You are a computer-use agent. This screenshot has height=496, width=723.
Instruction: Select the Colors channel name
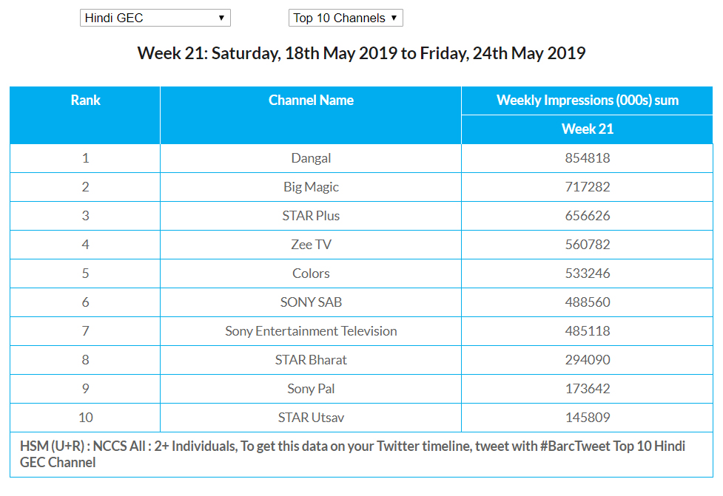(x=311, y=274)
